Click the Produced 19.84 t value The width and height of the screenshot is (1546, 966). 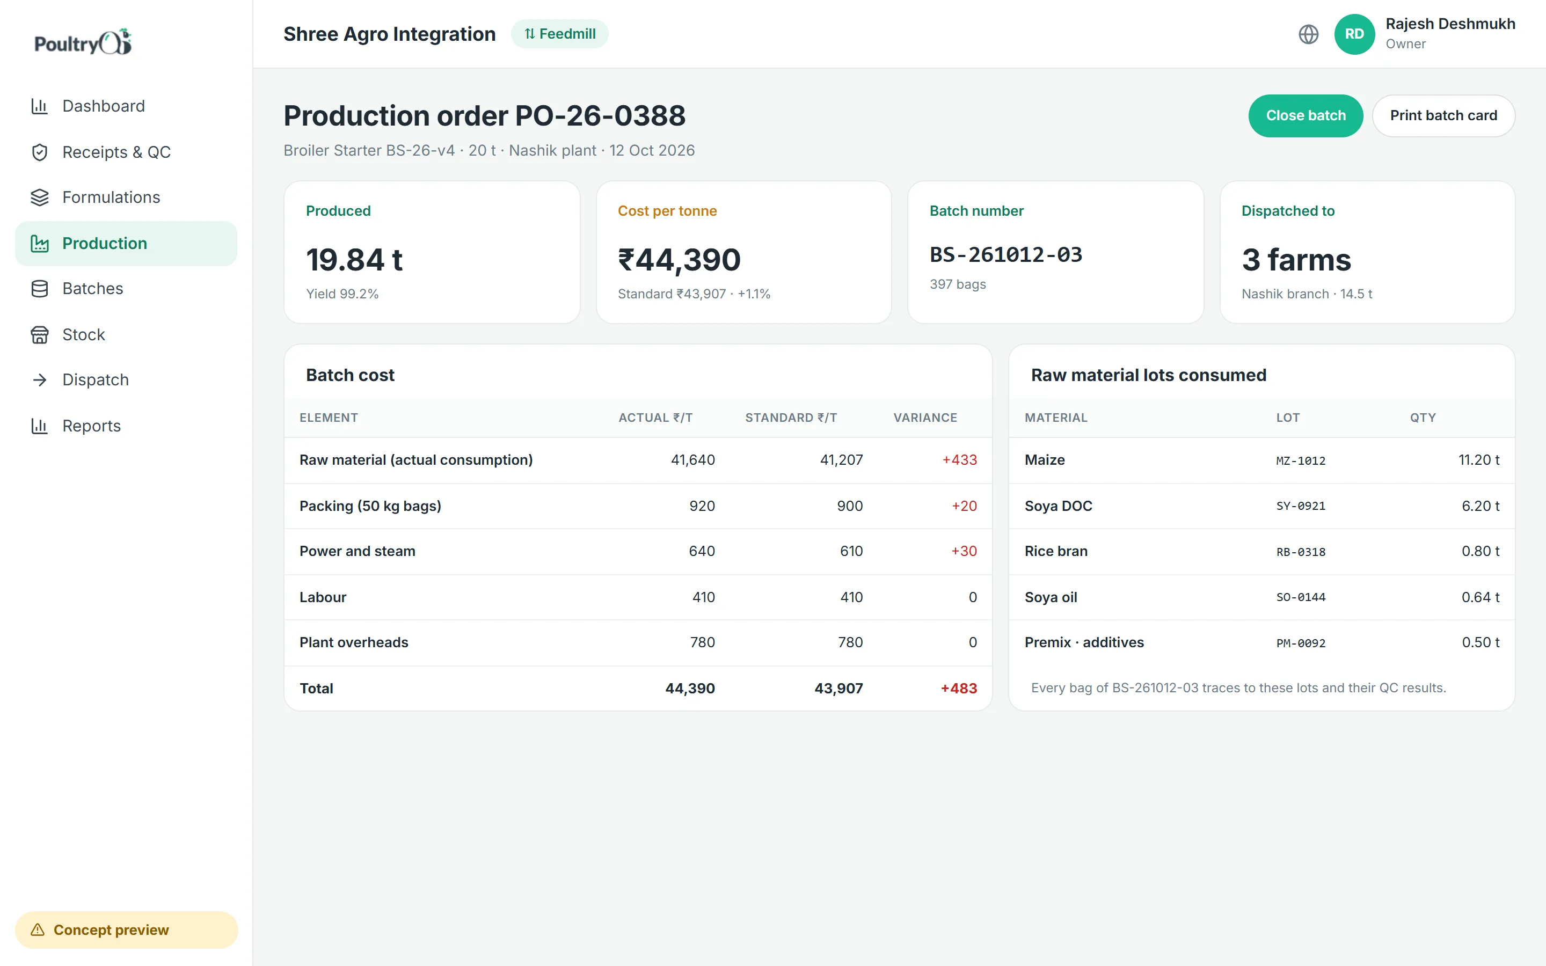coord(354,259)
